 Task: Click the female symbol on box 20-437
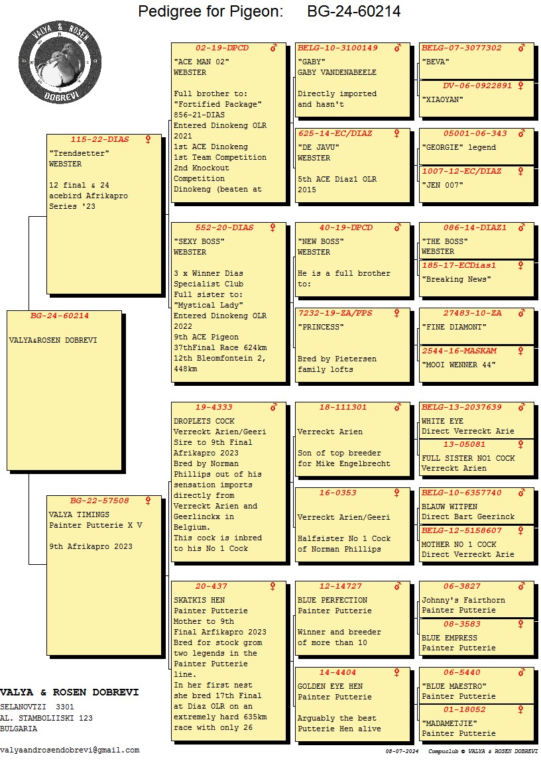pos(272,586)
